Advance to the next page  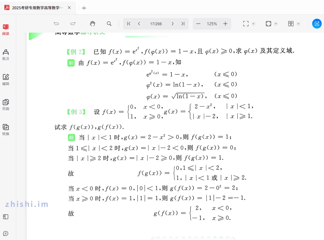[173, 24]
